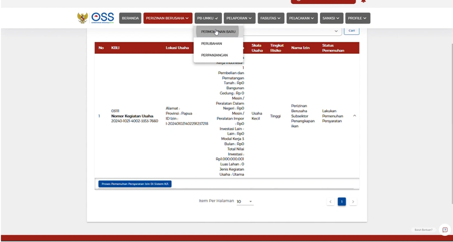Choose PERUBAHAN in the dropdown menu
453x242 pixels.
pyautogui.click(x=211, y=43)
